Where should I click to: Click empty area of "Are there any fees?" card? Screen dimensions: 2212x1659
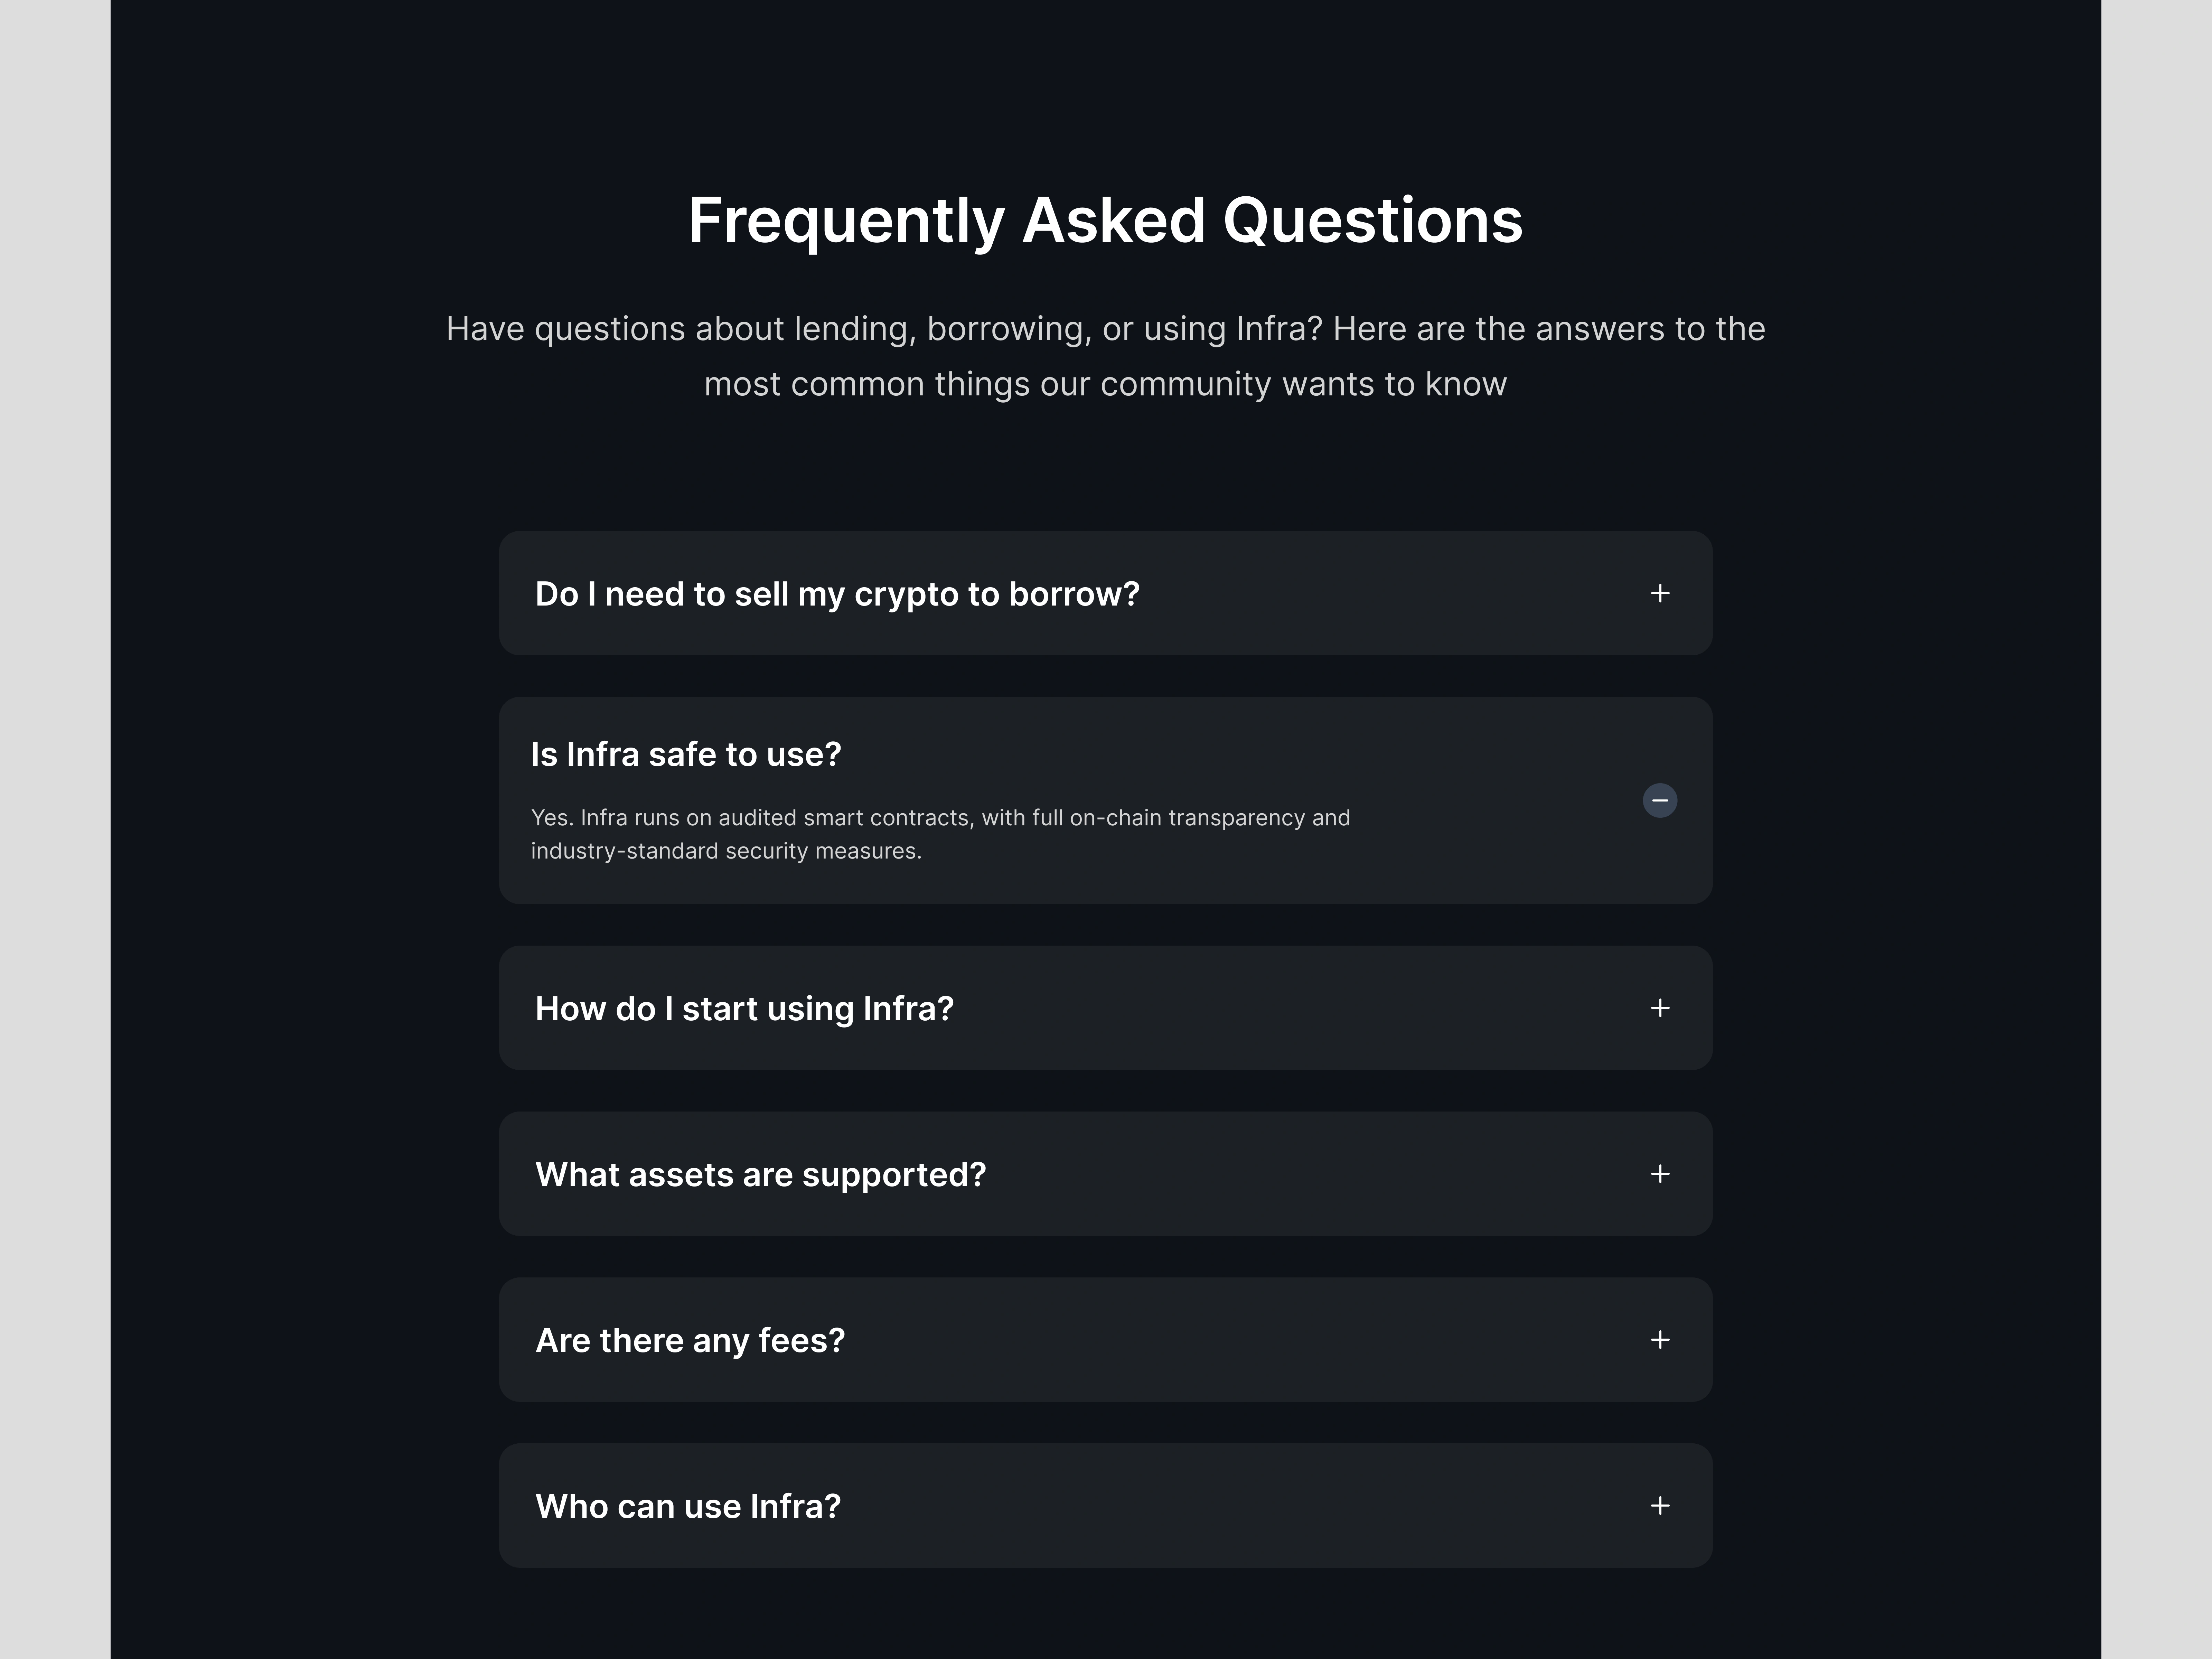1250,1340
